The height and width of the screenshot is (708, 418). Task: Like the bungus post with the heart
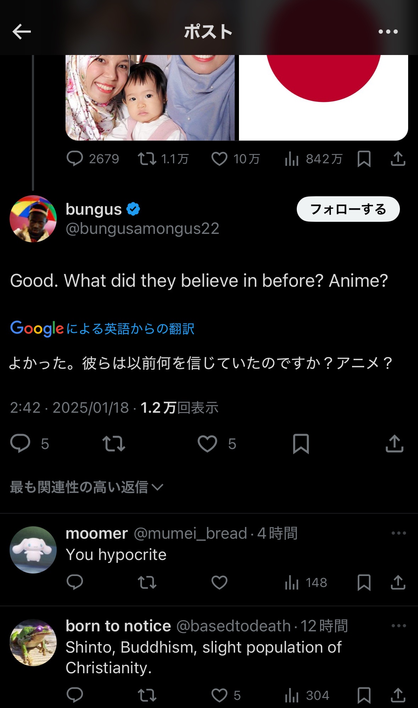point(207,444)
